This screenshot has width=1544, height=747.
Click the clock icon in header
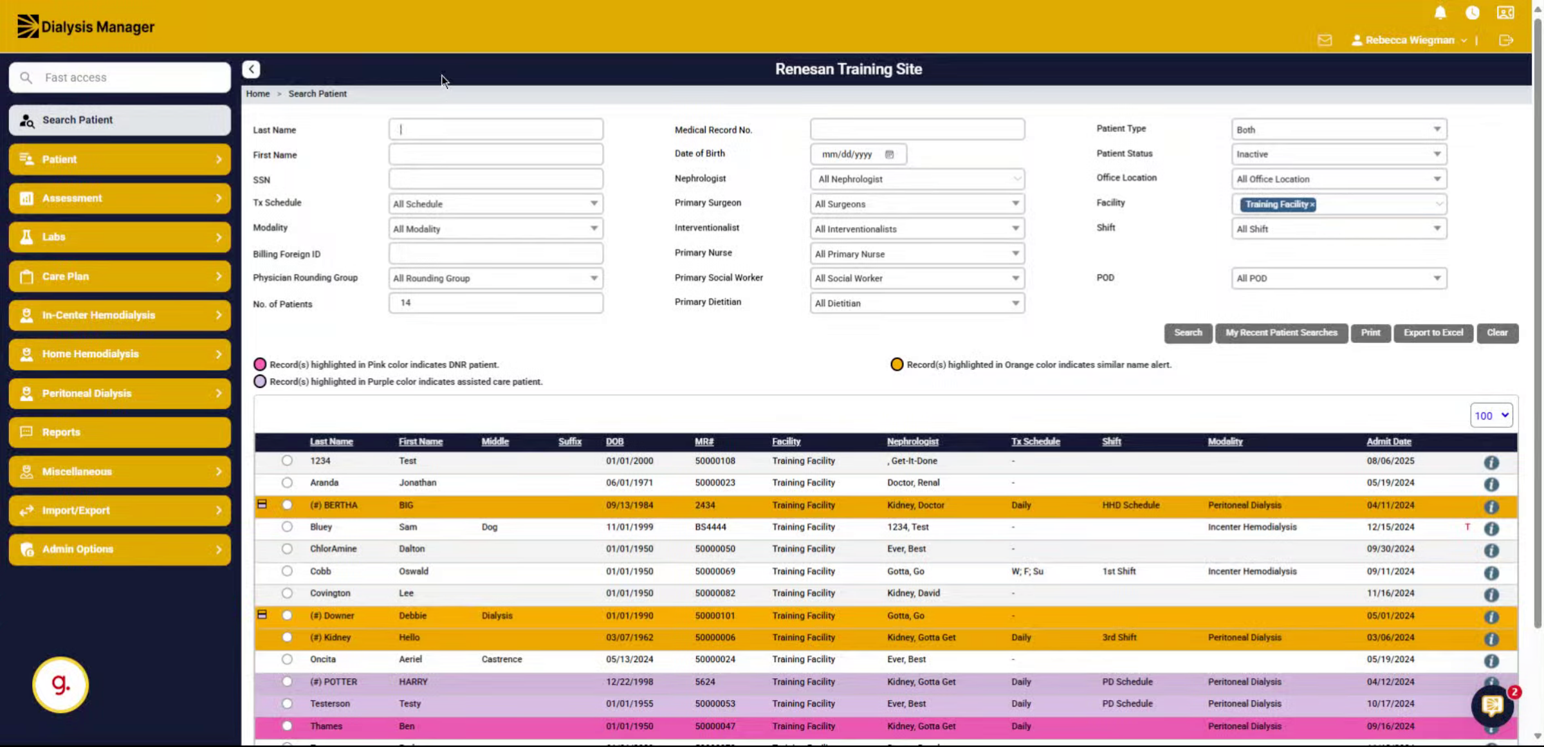[1472, 13]
